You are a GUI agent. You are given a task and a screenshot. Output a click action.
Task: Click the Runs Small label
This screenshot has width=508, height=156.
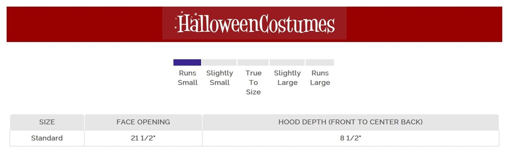[x=188, y=78]
